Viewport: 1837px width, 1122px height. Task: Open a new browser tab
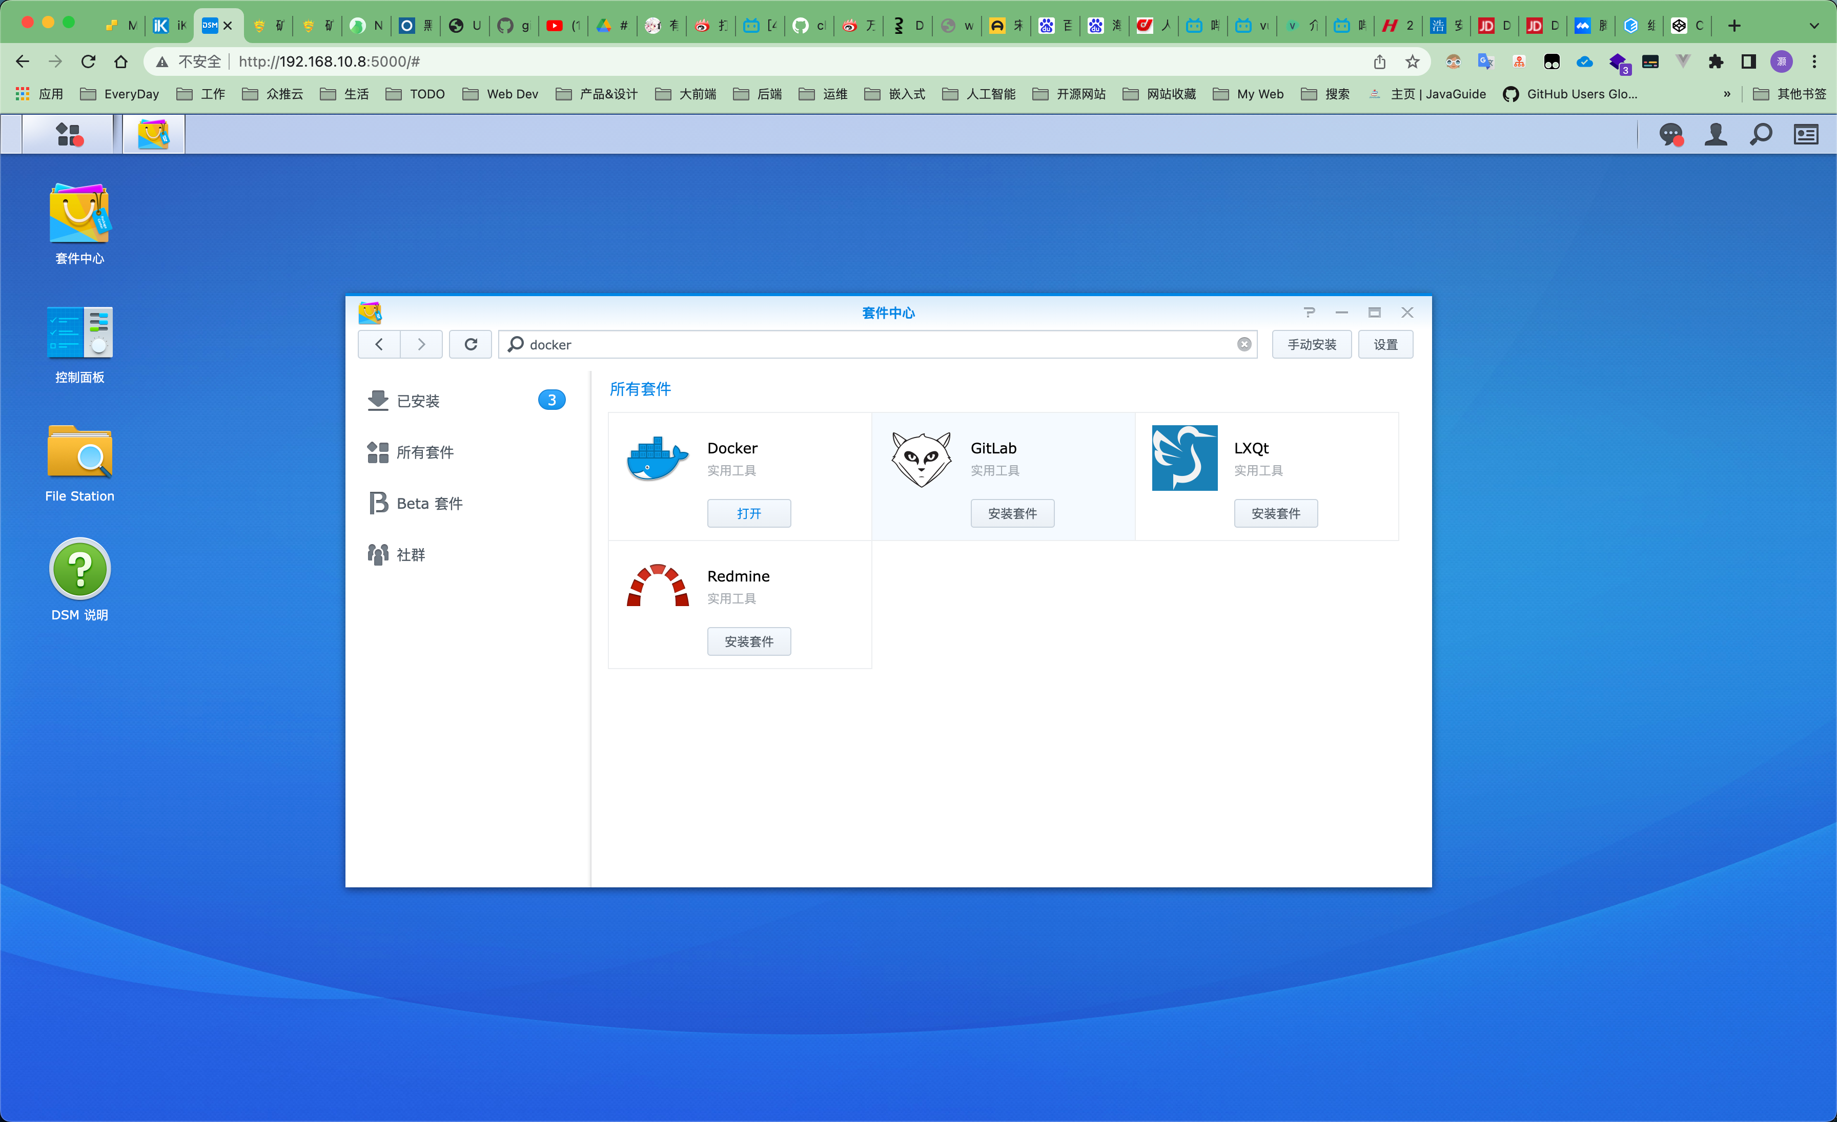tap(1734, 26)
